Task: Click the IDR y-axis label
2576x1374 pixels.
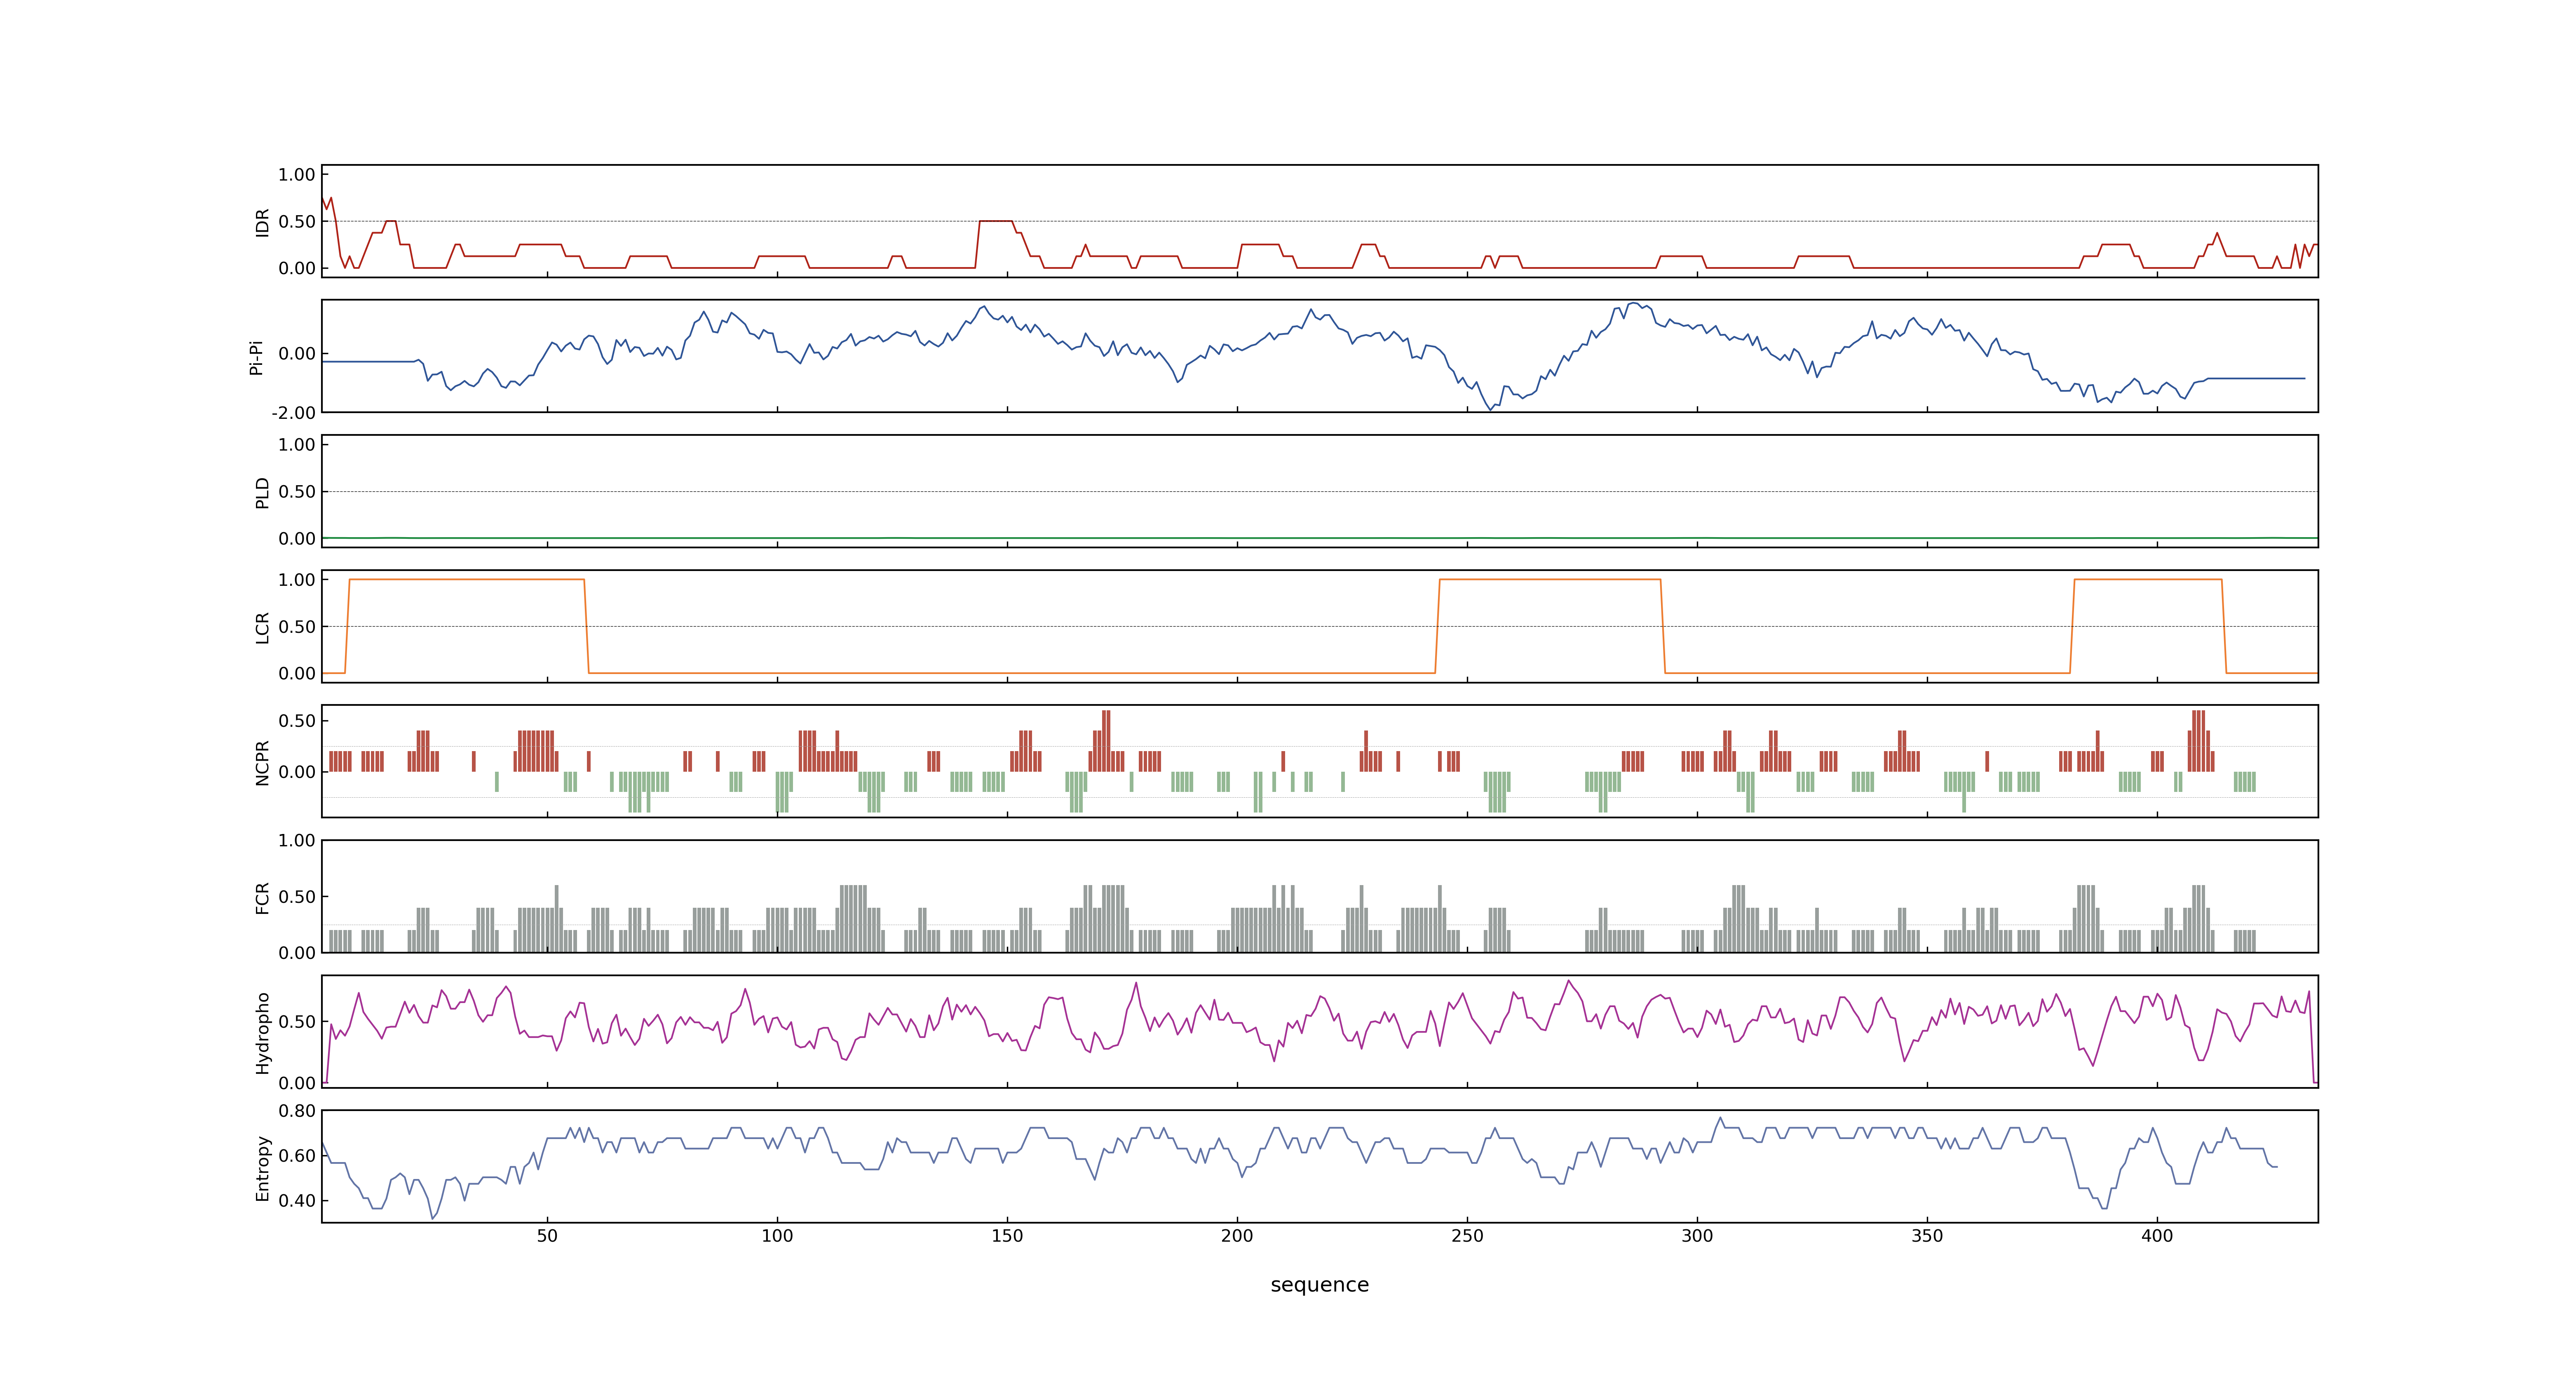Action: (x=263, y=222)
